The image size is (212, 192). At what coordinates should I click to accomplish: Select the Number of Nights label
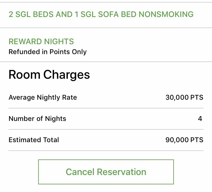tap(37, 119)
